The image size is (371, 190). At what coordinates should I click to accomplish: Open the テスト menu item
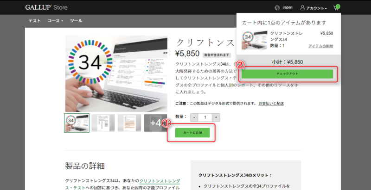[34, 21]
